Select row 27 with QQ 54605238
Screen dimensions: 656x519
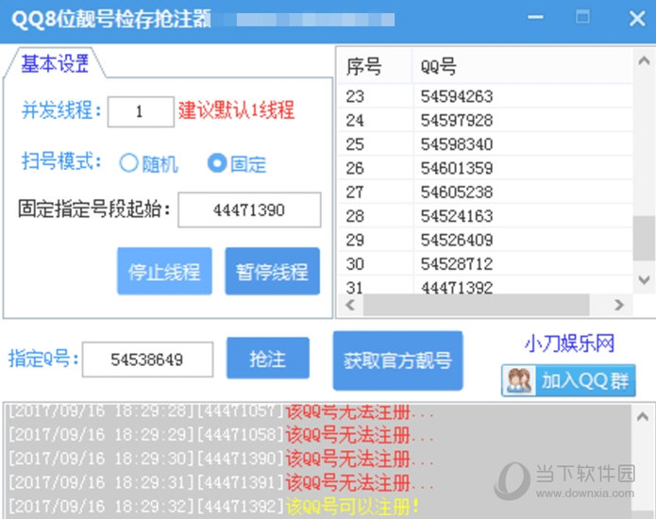(x=485, y=192)
